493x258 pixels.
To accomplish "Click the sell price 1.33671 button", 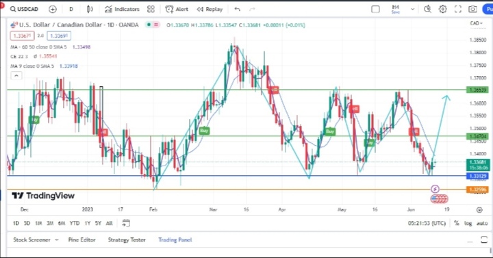I will click(22, 36).
